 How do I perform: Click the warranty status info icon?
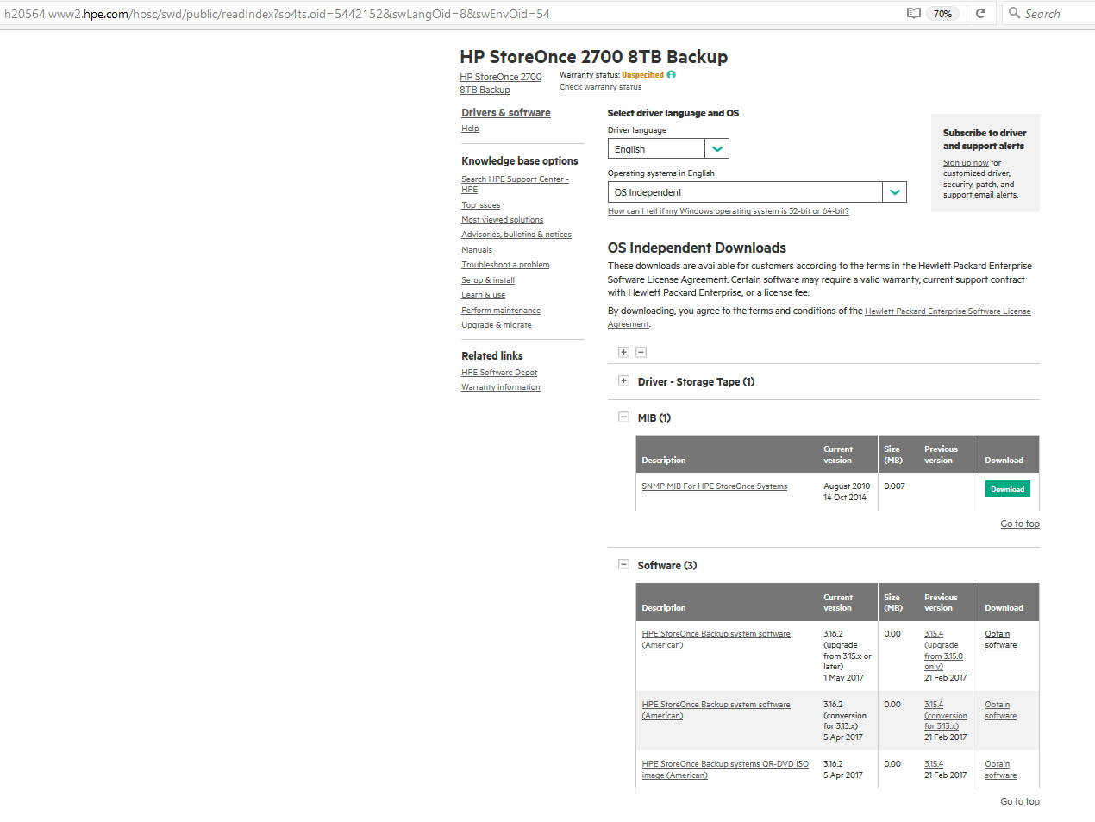point(671,75)
